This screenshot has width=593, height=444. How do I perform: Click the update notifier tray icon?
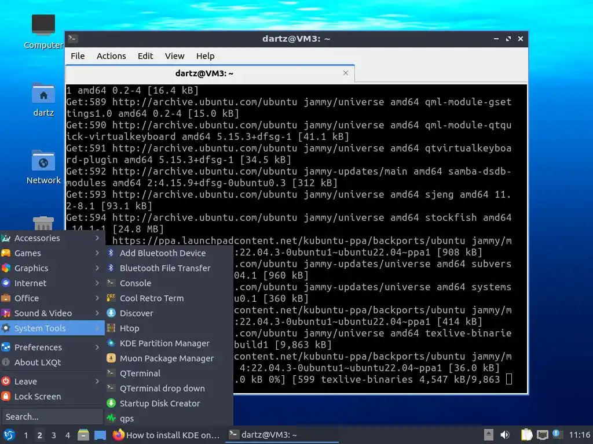coord(557,434)
